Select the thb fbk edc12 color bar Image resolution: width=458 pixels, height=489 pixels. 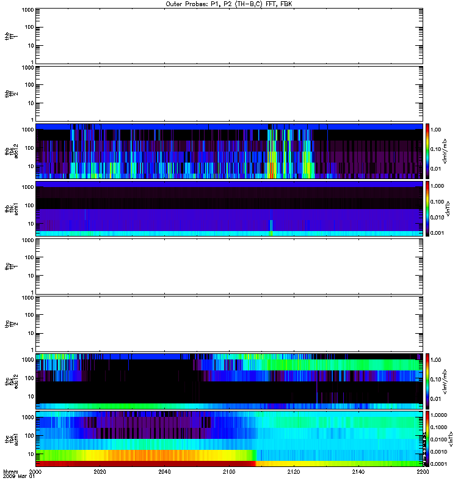(x=427, y=151)
